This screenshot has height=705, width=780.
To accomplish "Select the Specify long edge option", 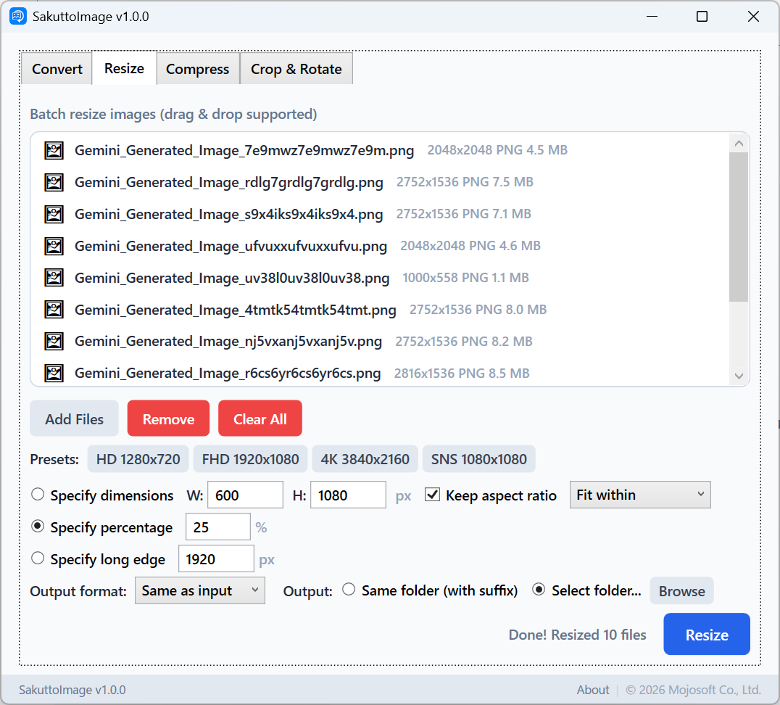I will (38, 558).
